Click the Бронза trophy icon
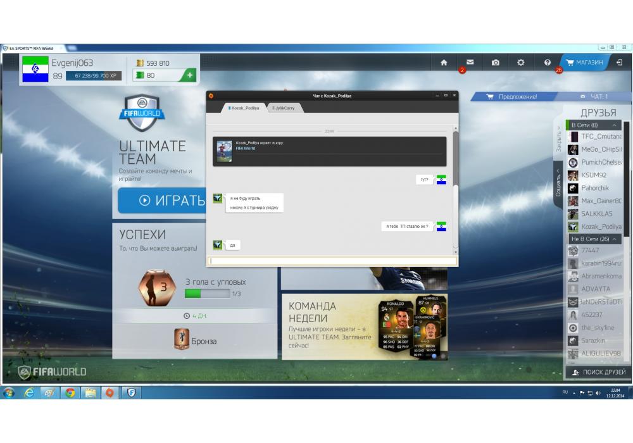The image size is (633, 443). coord(182,339)
